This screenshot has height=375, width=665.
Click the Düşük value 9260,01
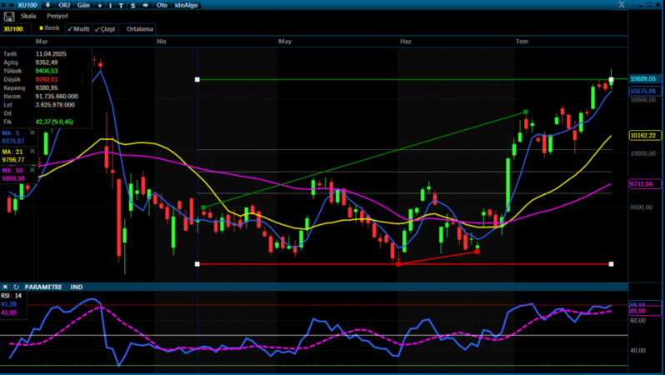pos(47,79)
